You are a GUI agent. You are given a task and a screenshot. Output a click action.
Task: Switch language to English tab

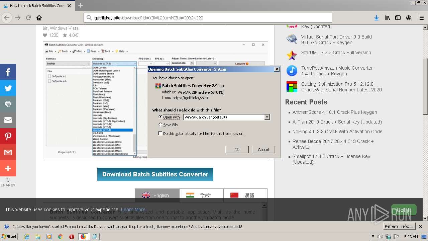click(157, 195)
